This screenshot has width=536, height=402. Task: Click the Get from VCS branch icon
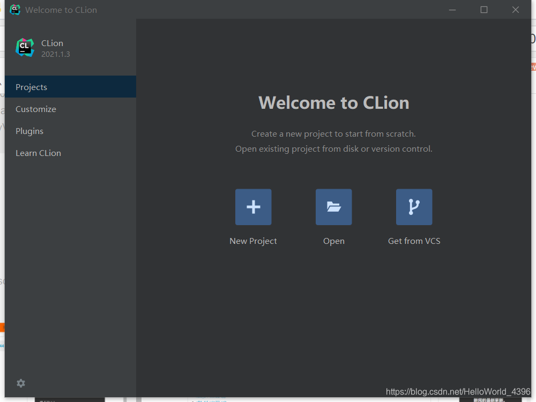pyautogui.click(x=414, y=207)
